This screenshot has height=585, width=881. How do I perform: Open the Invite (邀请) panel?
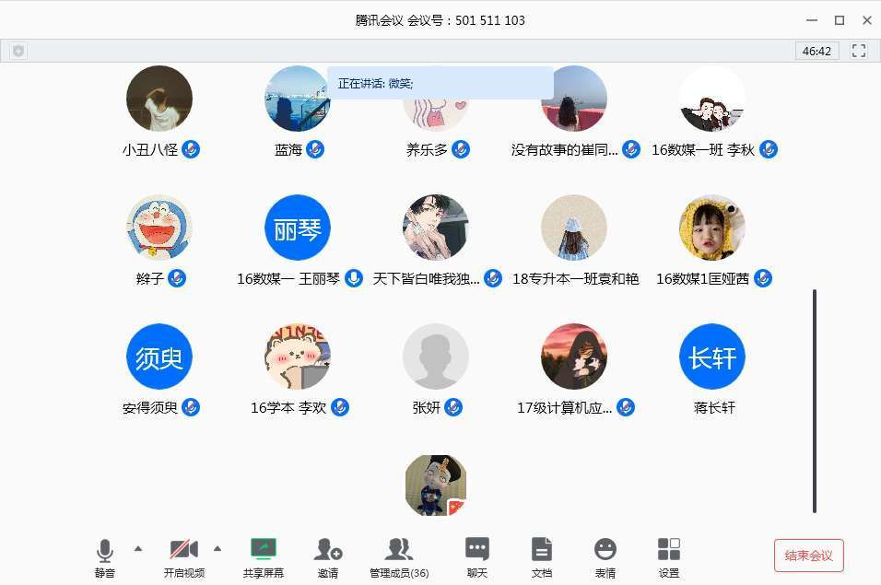point(327,551)
